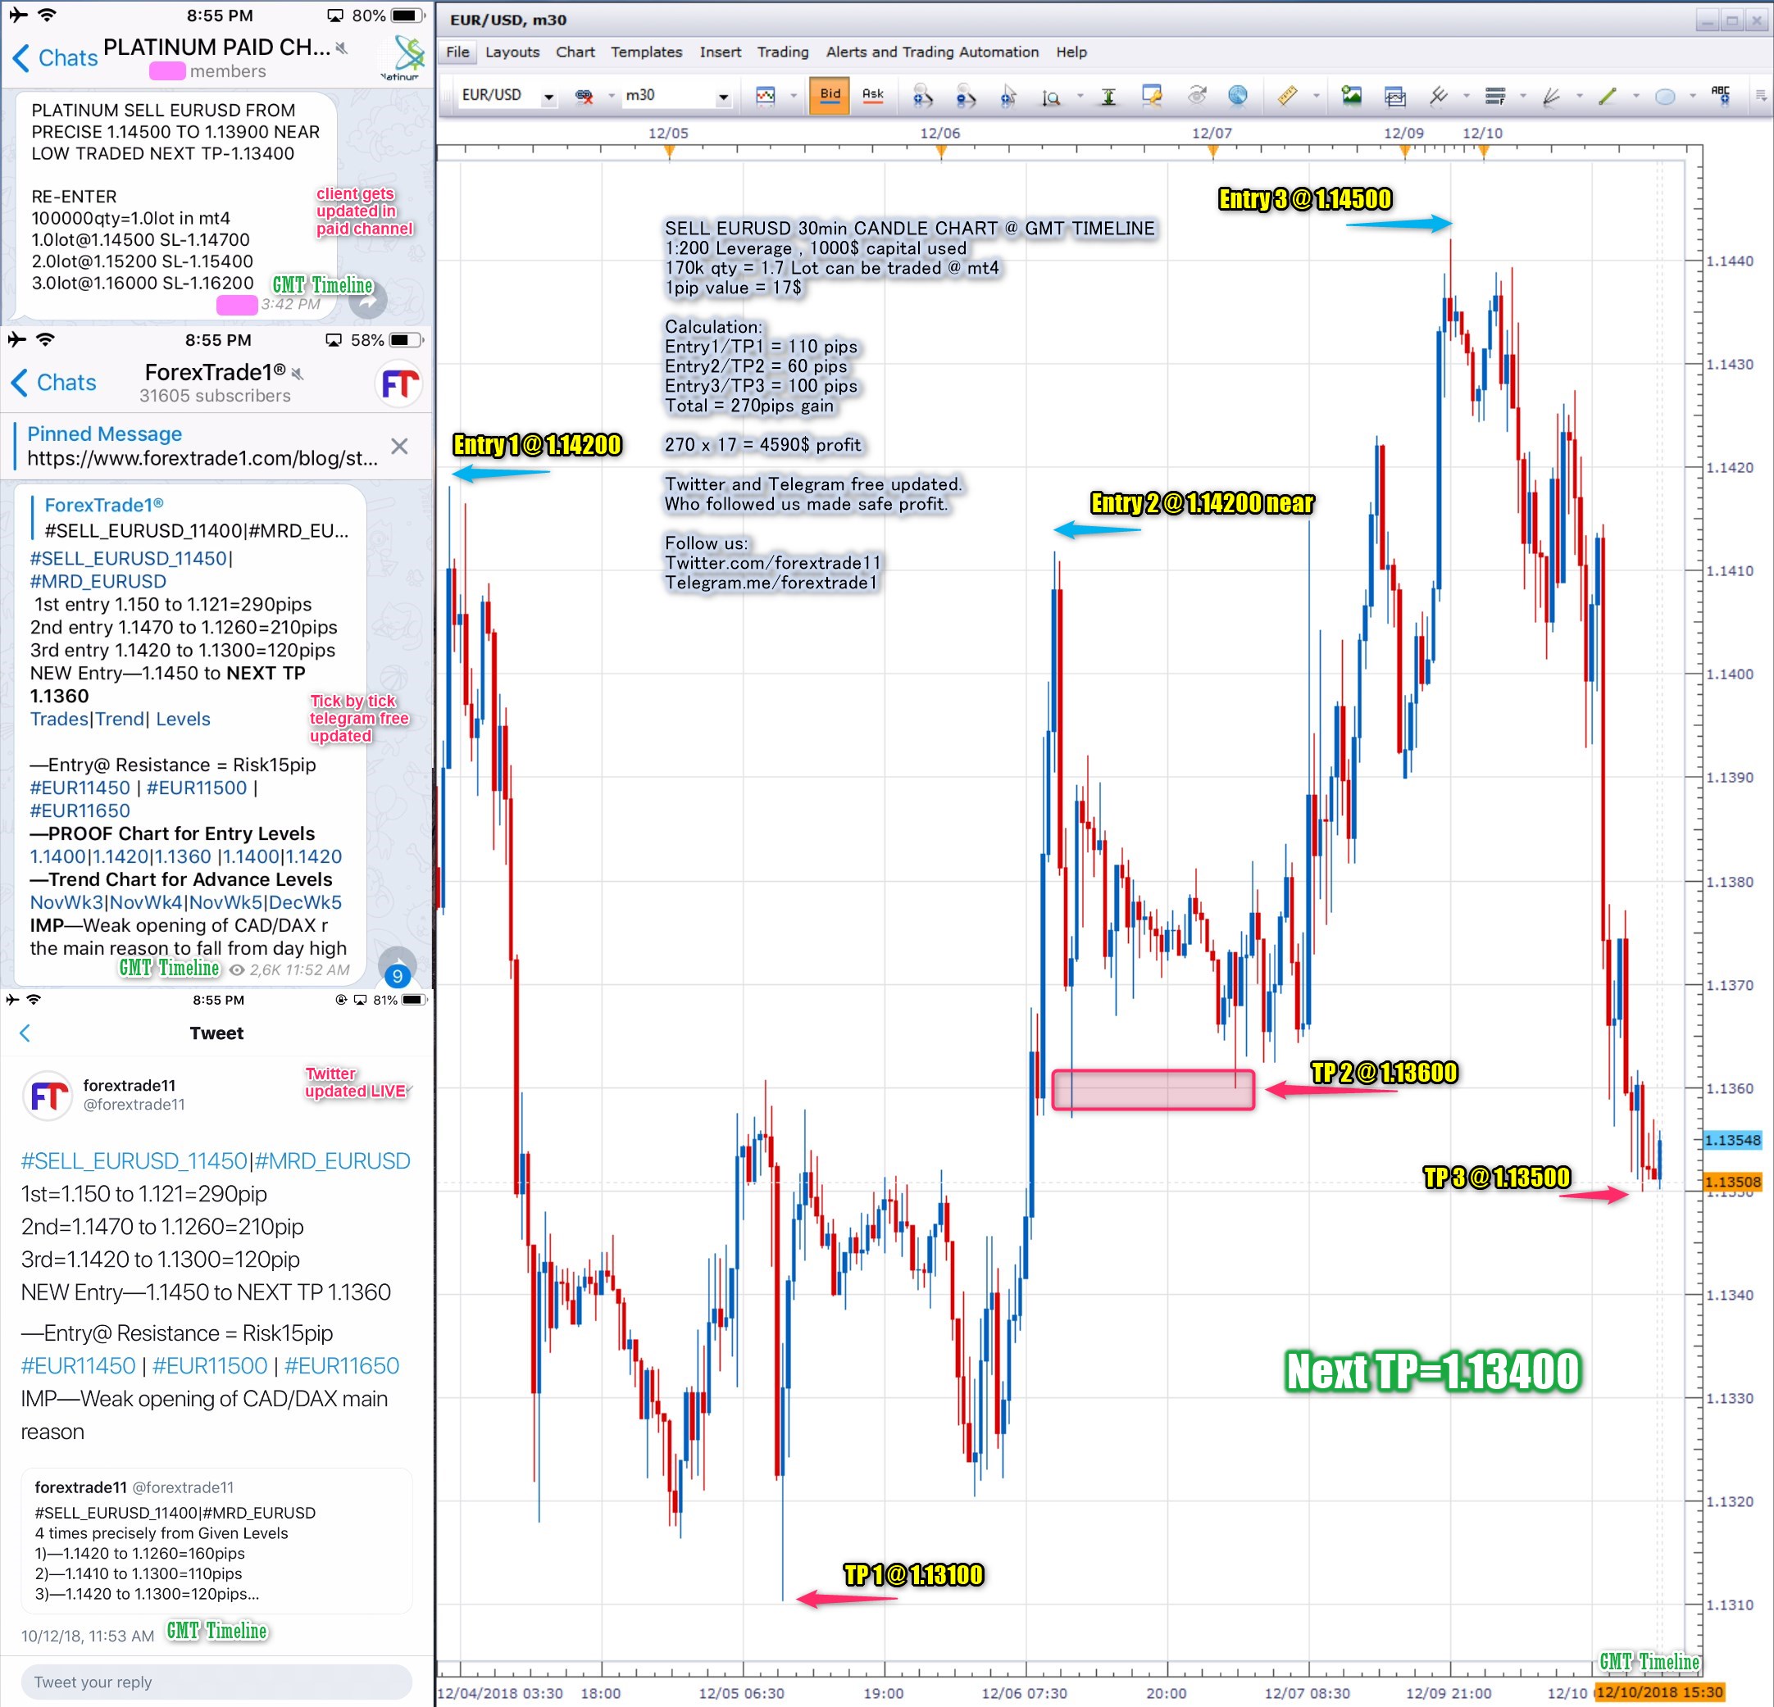This screenshot has height=1707, width=1774.
Task: Go back to Chats from ForexTrade1 channel
Action: (x=53, y=383)
